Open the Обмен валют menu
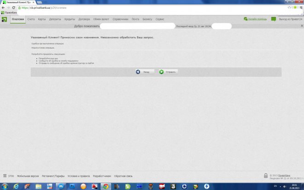This screenshot has height=190, width=304. [100, 19]
